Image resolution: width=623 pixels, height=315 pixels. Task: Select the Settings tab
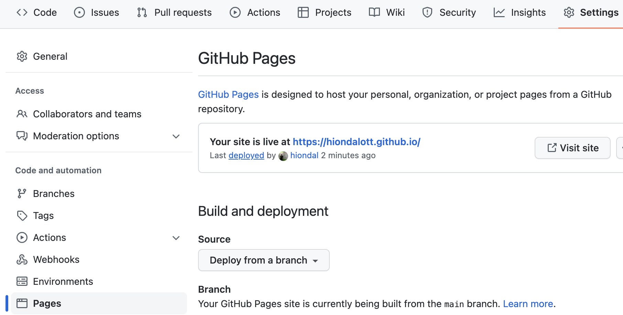pyautogui.click(x=591, y=12)
